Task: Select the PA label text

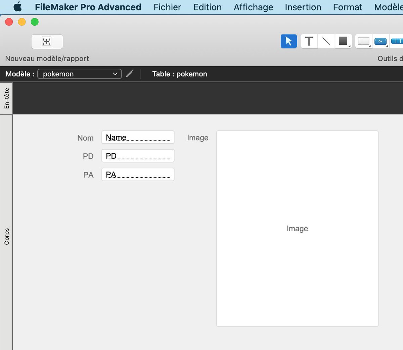Action: [x=88, y=175]
